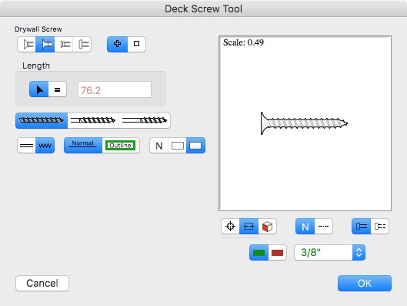Confirm with the OK button
The image size is (407, 306).
coord(365,283)
